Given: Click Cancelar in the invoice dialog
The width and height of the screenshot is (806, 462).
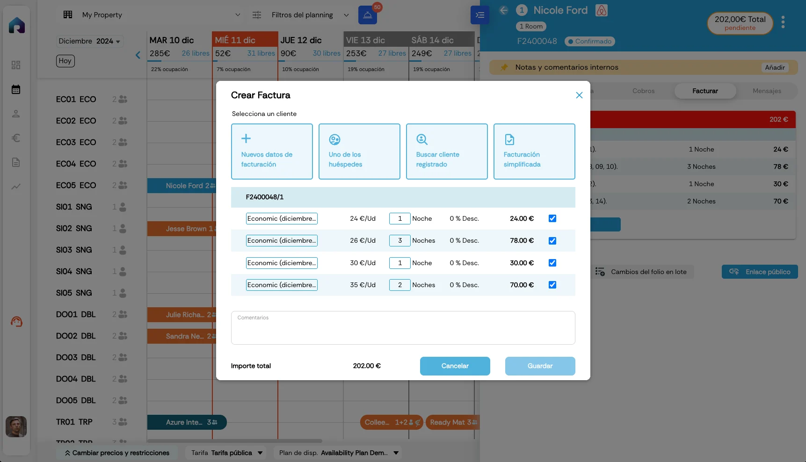Looking at the screenshot, I should pos(455,366).
